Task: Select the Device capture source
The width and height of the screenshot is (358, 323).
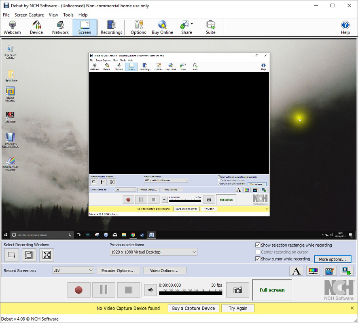Action: tap(36, 27)
